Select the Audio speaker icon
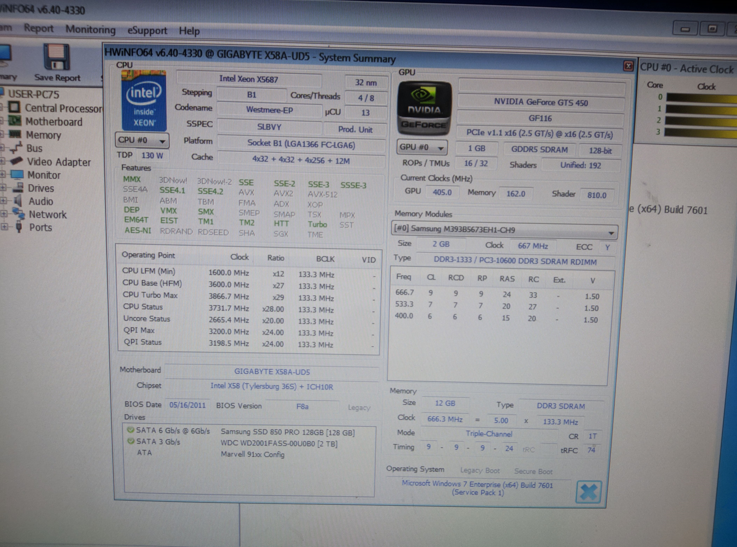This screenshot has height=547, width=737. [18, 201]
